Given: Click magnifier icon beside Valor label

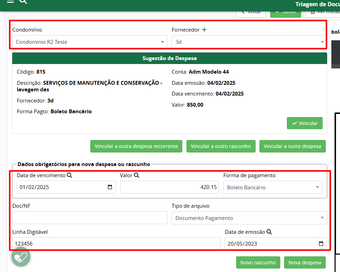Looking at the screenshot, I should click(136, 175).
